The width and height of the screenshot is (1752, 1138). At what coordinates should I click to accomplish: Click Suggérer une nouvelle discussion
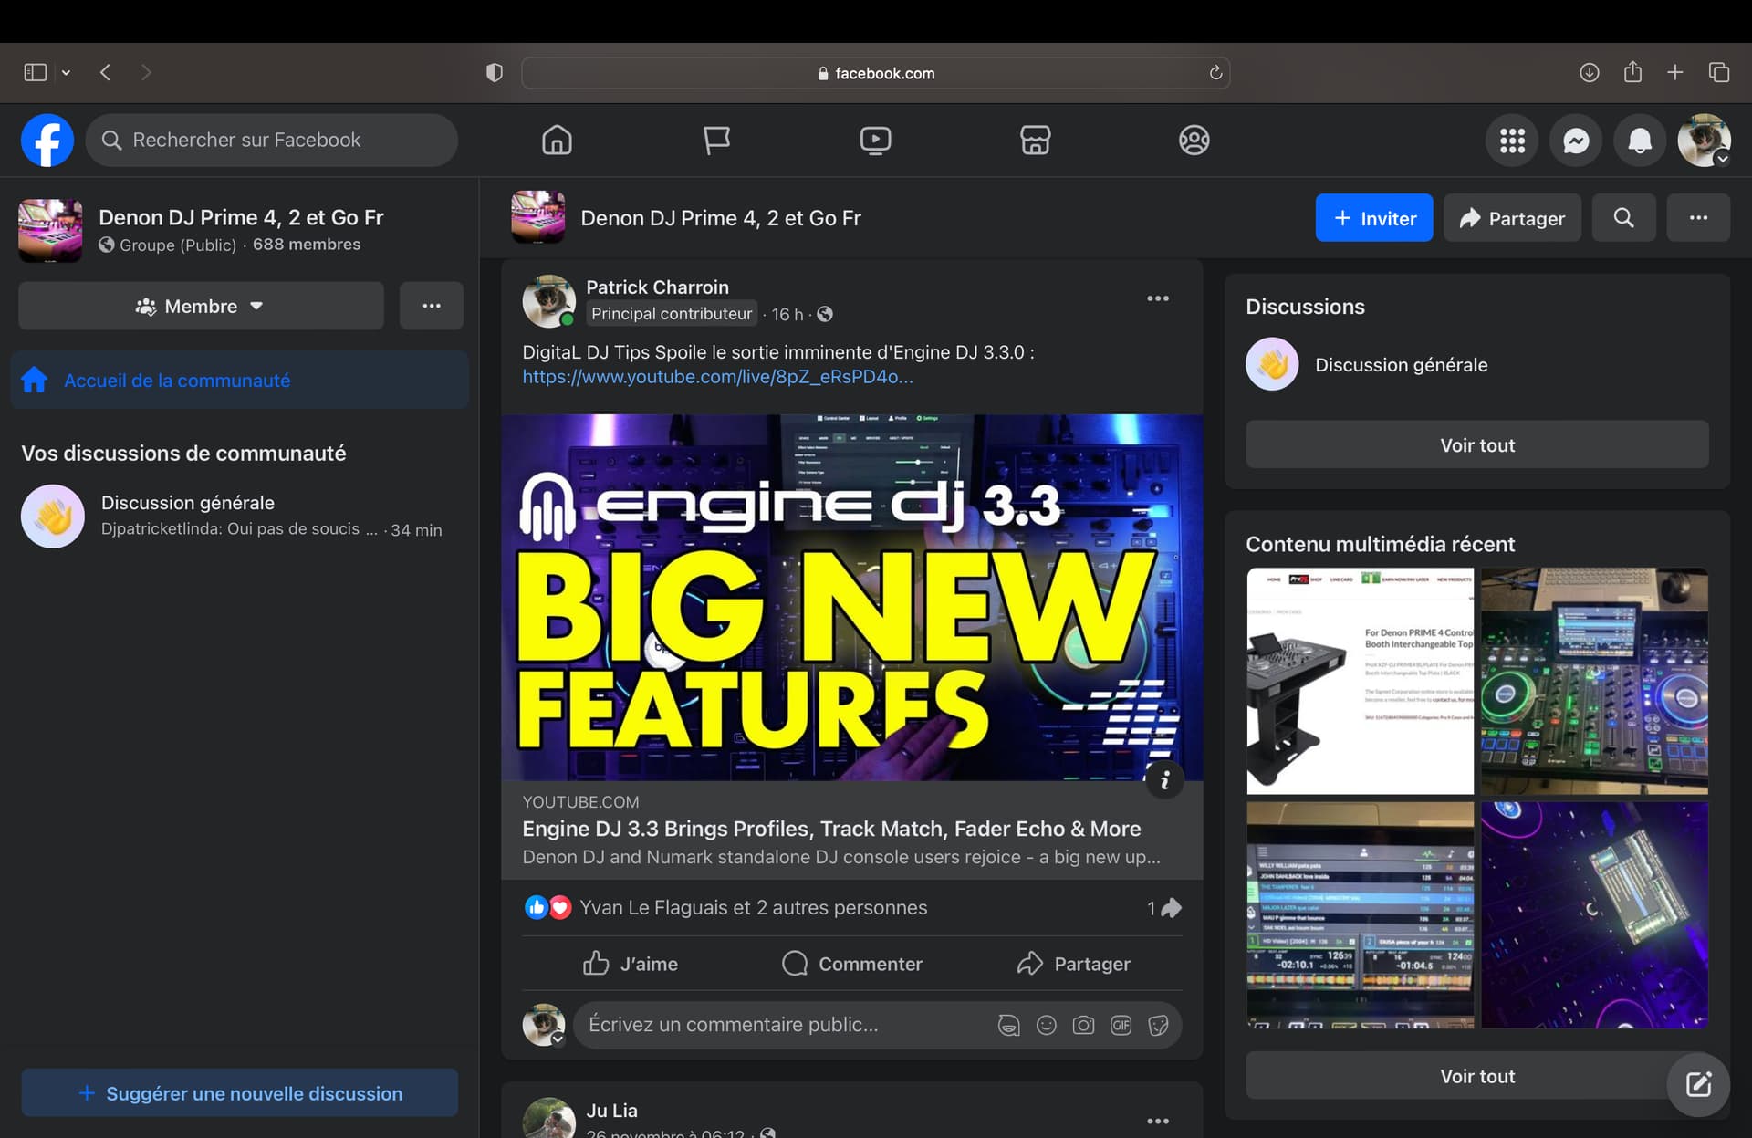240,1093
